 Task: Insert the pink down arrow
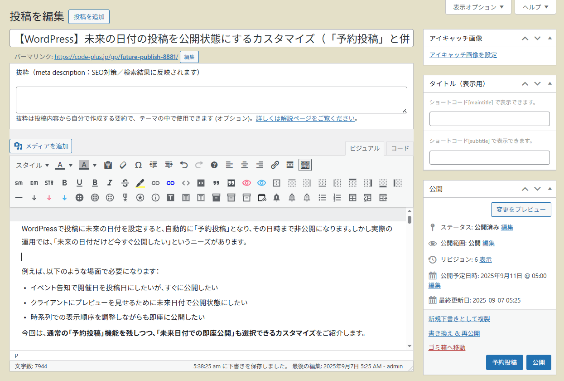(x=49, y=198)
